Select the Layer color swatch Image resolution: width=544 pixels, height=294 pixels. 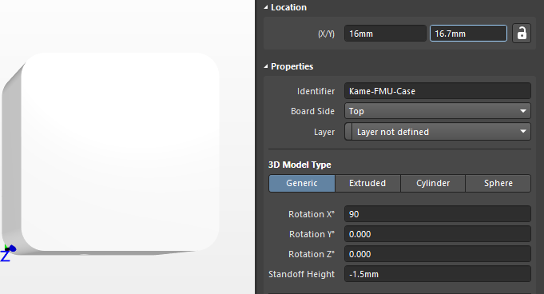pyautogui.click(x=348, y=132)
